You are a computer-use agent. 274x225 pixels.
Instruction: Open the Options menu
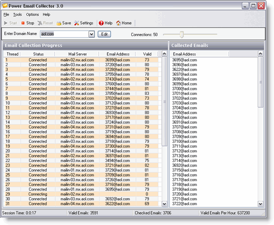point(32,15)
